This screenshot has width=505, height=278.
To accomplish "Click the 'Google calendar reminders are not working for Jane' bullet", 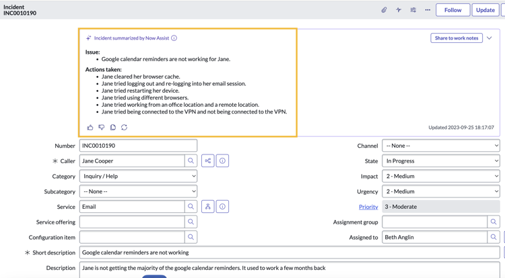I will point(166,59).
